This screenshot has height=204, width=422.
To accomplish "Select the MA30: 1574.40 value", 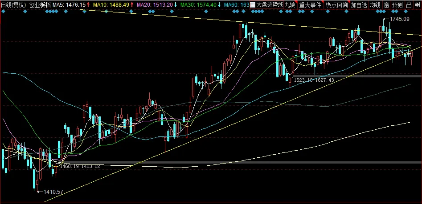I will pos(198,5).
